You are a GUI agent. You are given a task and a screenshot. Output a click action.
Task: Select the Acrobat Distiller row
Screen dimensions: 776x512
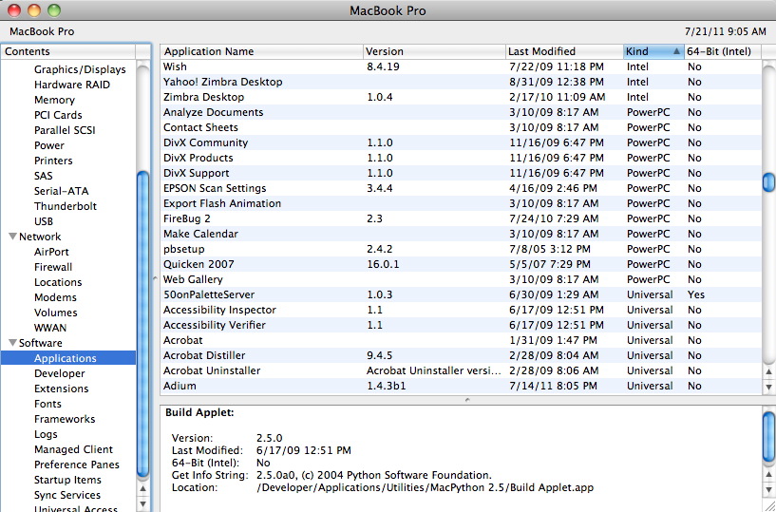point(461,355)
